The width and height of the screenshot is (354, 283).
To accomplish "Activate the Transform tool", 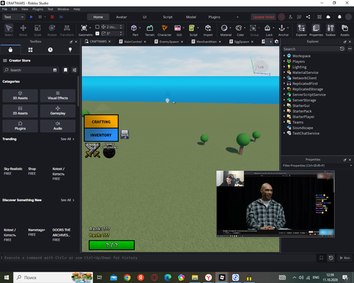I will click(x=67, y=30).
